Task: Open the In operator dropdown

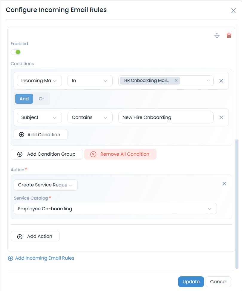Action: 90,81
